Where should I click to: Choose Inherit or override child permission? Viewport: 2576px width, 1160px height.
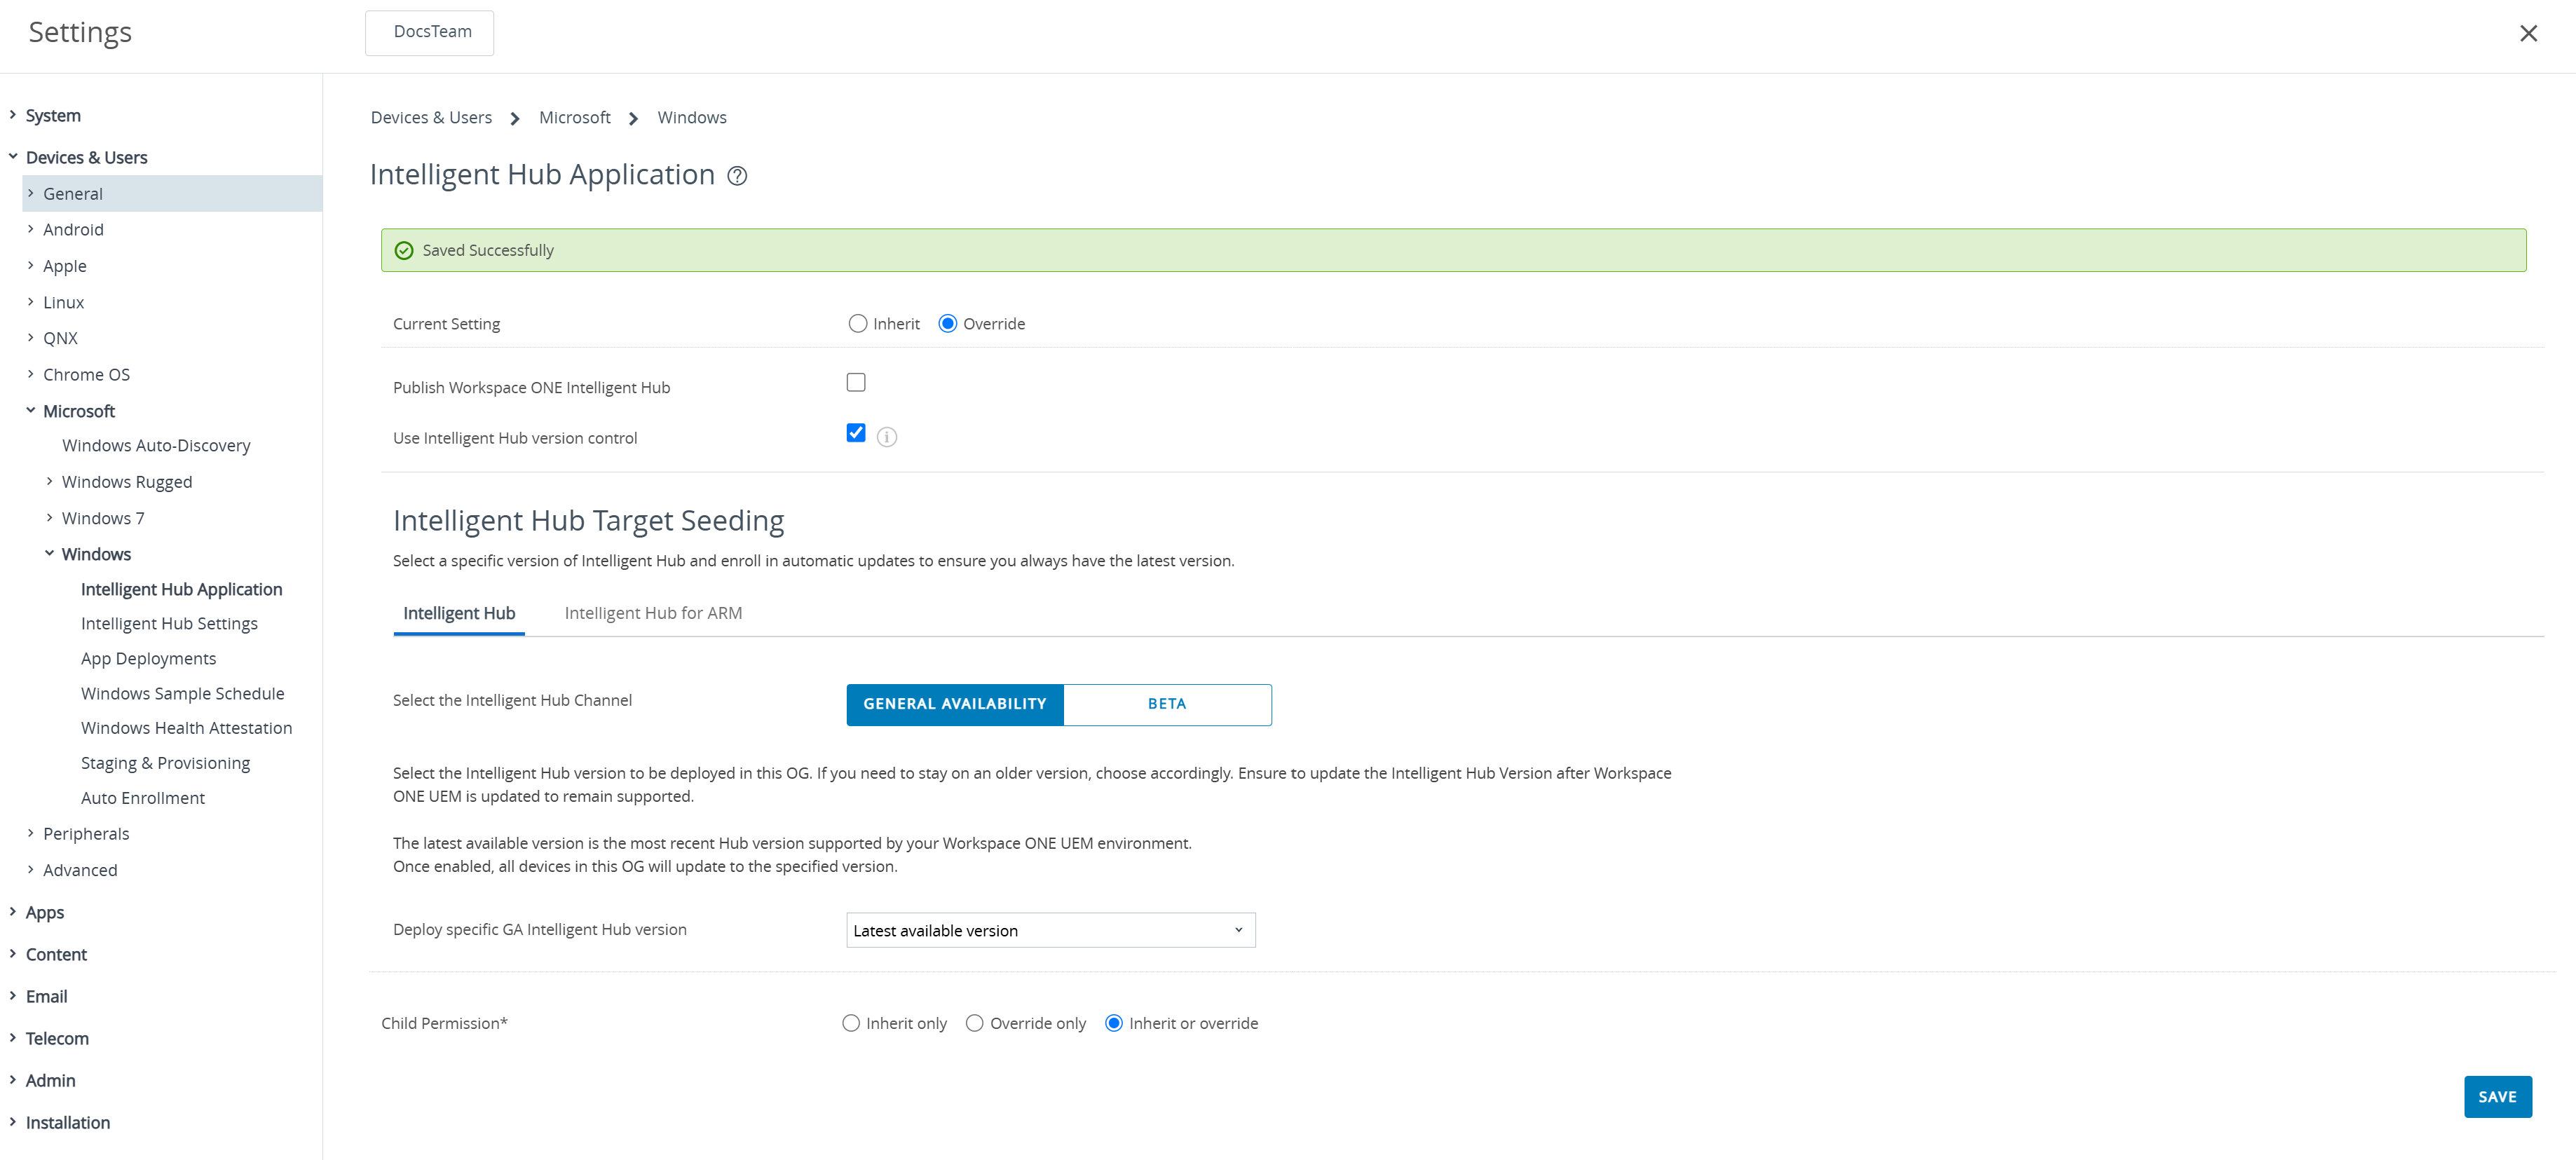pyautogui.click(x=1114, y=1024)
